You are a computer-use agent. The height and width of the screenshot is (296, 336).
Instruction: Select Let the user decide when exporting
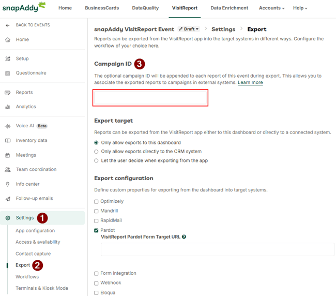[96, 160]
